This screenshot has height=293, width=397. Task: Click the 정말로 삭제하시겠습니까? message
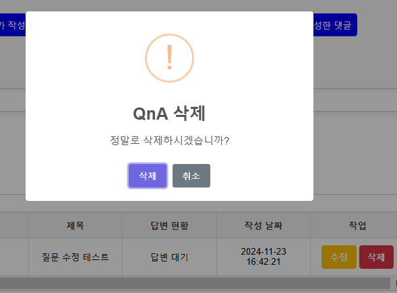pyautogui.click(x=169, y=140)
